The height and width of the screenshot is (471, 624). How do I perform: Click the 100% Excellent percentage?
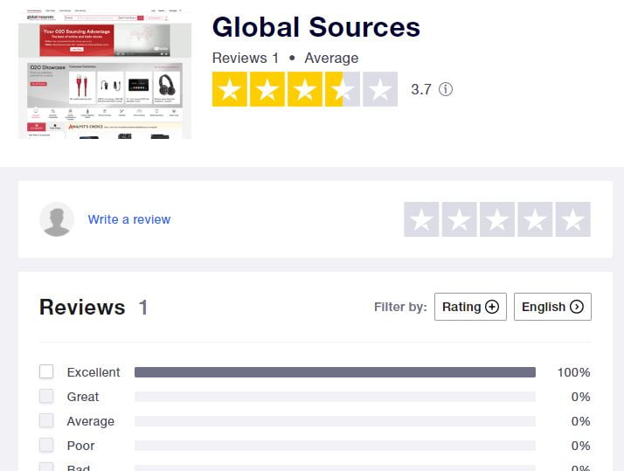click(x=573, y=372)
